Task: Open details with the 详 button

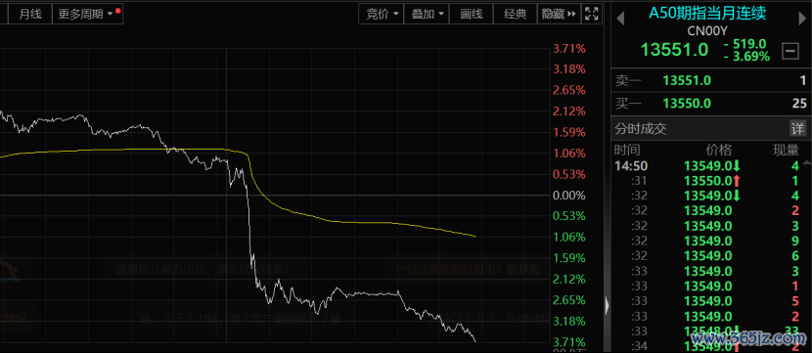Action: 797,128
